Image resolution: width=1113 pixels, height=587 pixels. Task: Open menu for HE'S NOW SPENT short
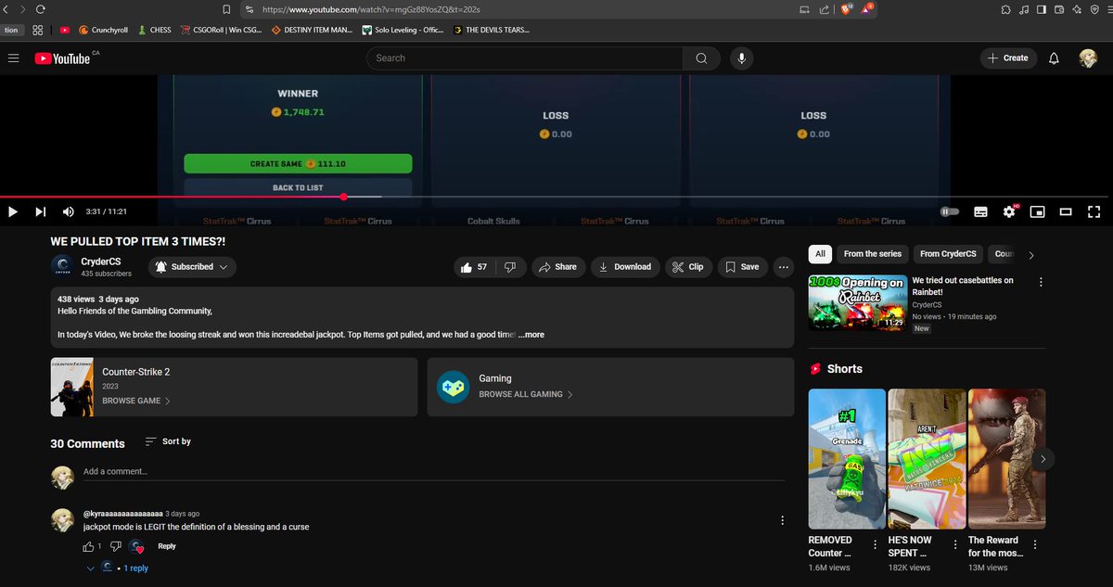tap(956, 545)
